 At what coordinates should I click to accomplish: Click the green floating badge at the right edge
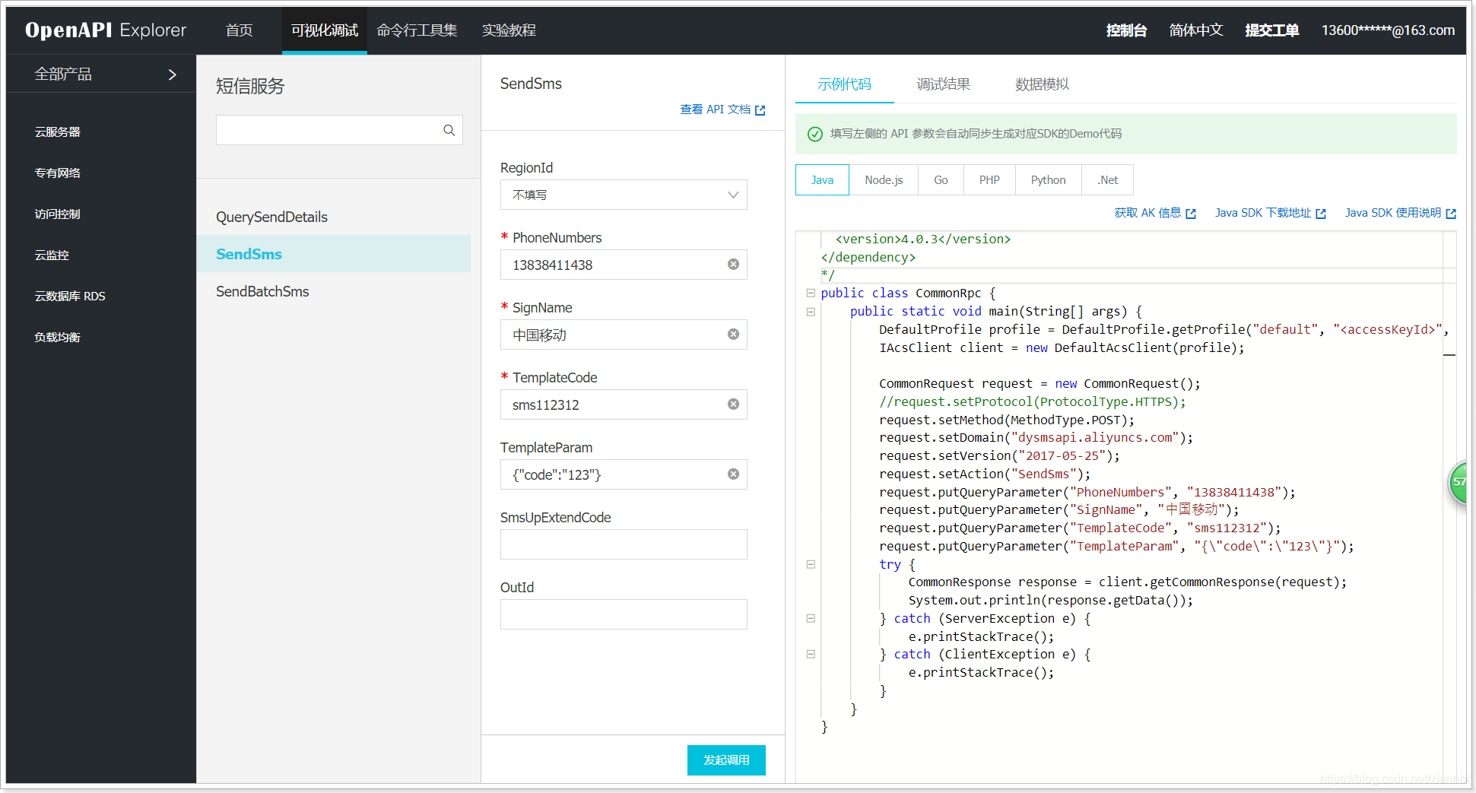pyautogui.click(x=1458, y=482)
